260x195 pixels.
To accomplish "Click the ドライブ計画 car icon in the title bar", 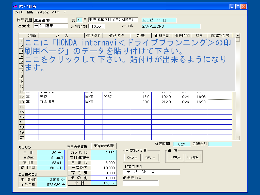I will pyautogui.click(x=15, y=6).
